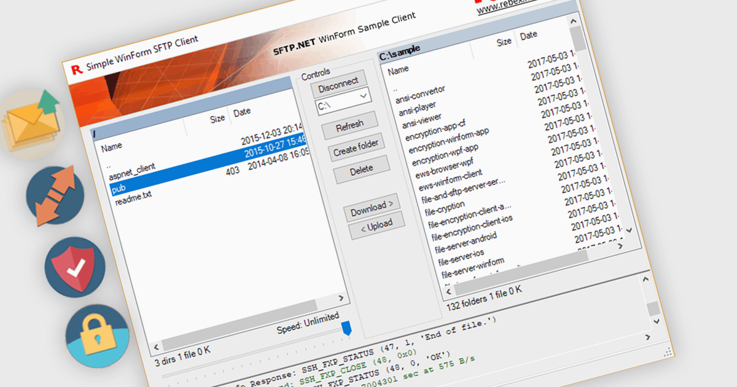Select the ansi-convertor local folder
The image size is (737, 387).
(420, 95)
